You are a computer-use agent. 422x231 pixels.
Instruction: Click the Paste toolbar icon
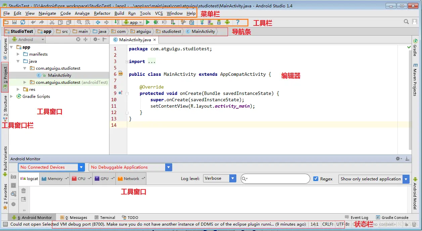pyautogui.click(x=68, y=22)
